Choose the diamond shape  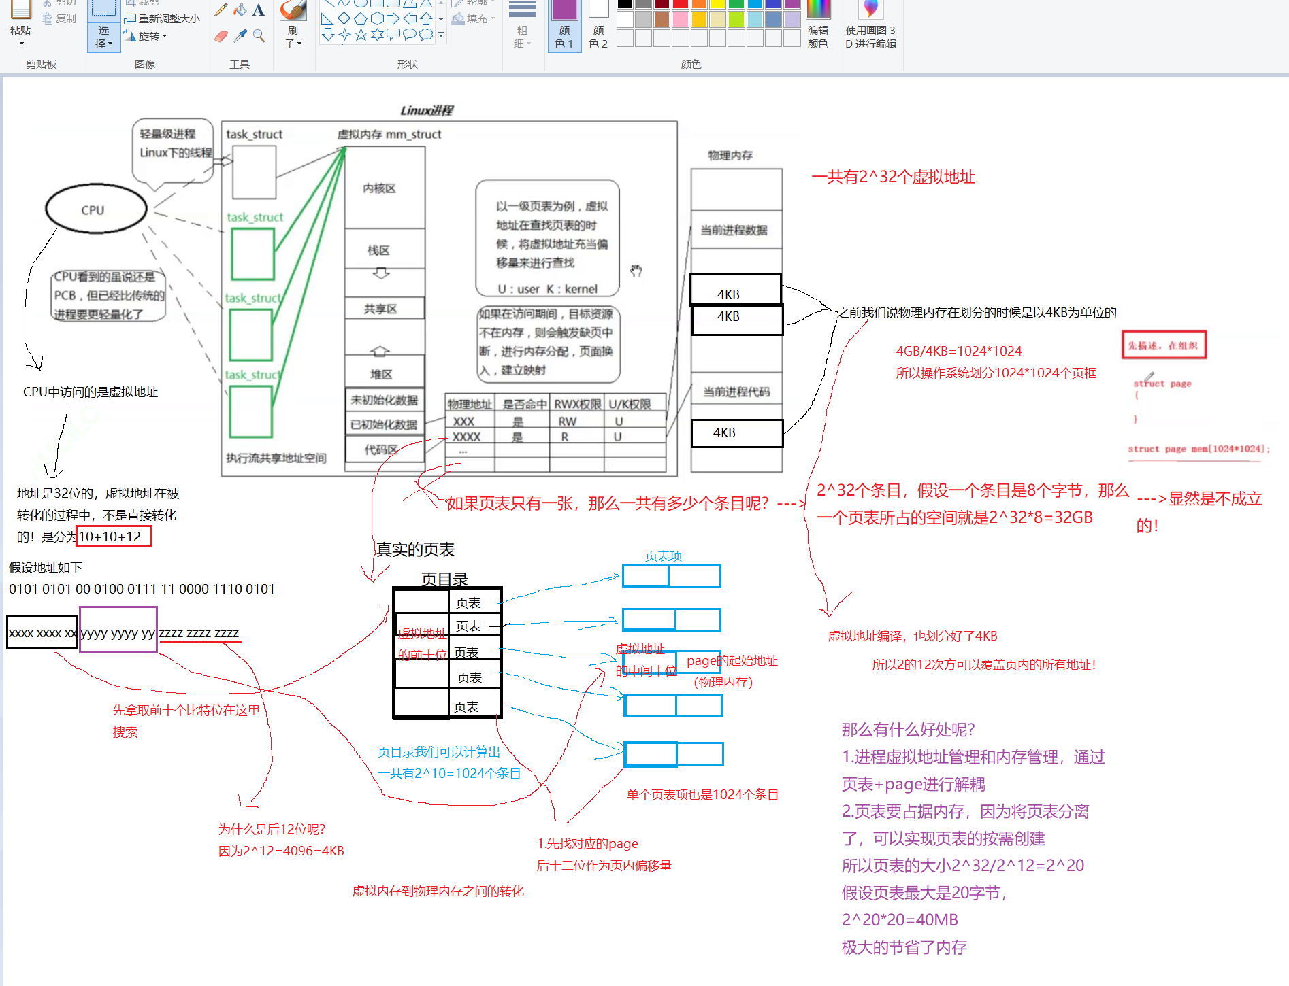click(x=344, y=18)
